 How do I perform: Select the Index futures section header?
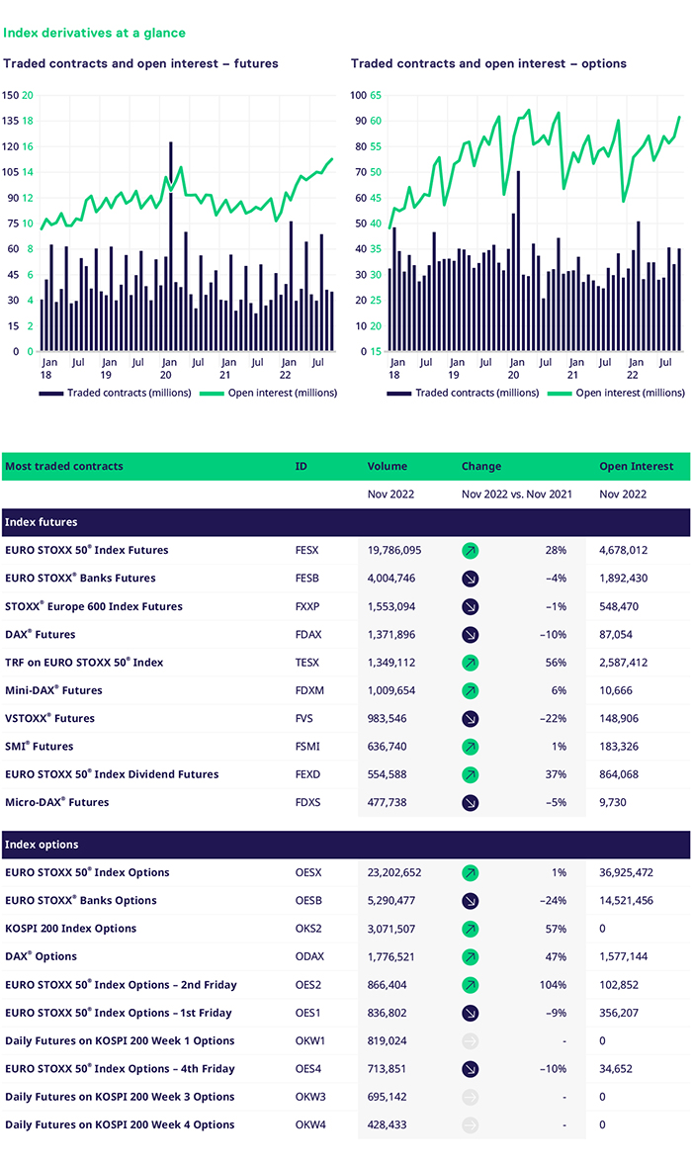click(42, 522)
